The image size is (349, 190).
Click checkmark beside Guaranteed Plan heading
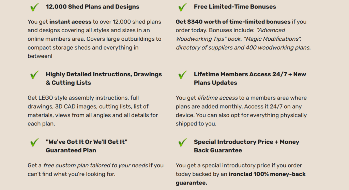34,142
